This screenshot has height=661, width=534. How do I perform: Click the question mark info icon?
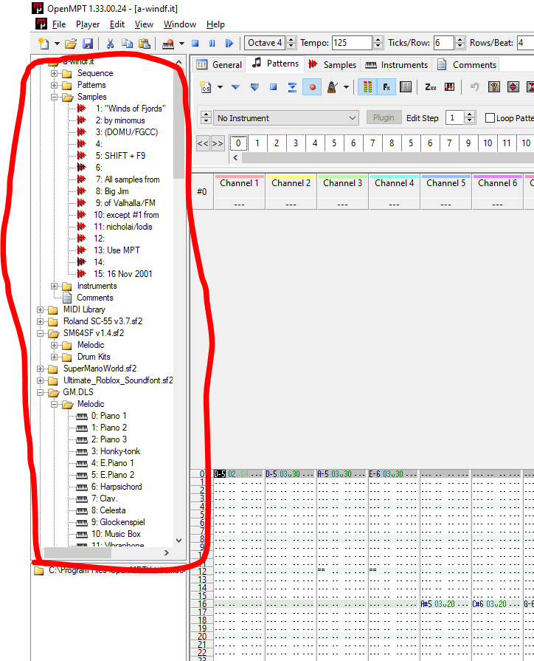[494, 87]
